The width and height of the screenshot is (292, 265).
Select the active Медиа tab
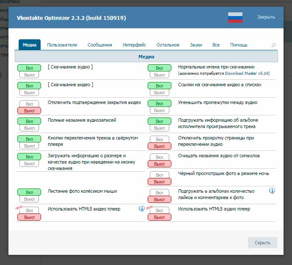30,45
